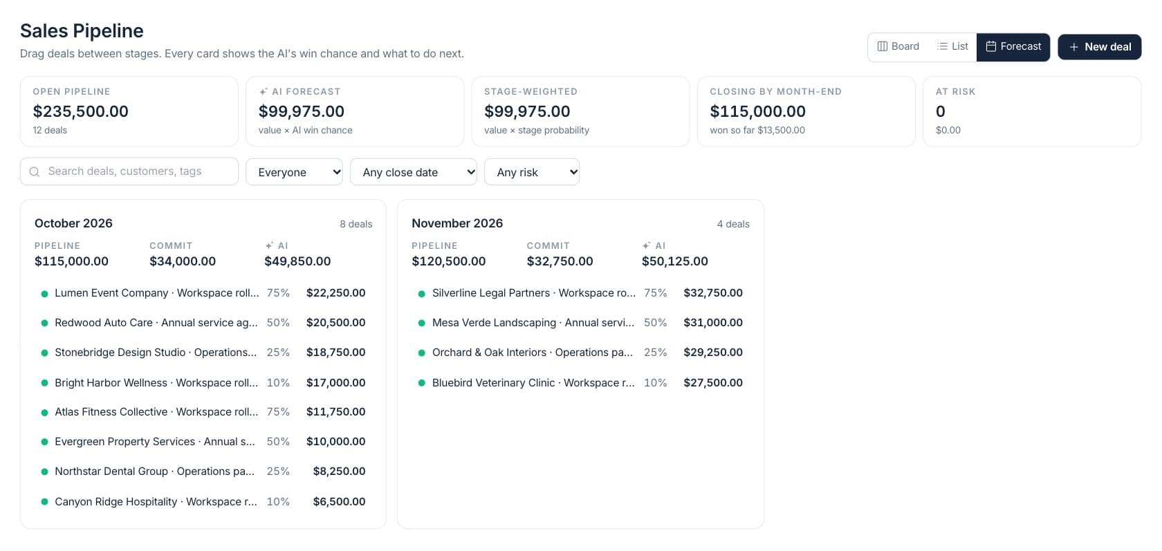This screenshot has width=1162, height=551.
Task: Select Bluebird Veterinary Clinic deal row
Action: (x=580, y=382)
